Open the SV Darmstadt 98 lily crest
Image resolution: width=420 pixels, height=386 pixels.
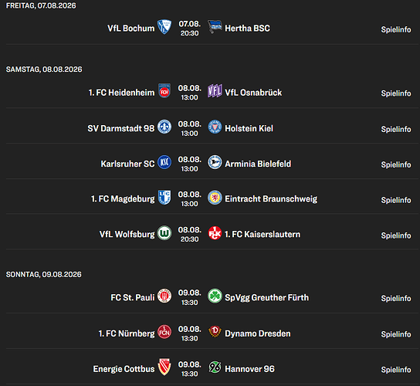(164, 127)
